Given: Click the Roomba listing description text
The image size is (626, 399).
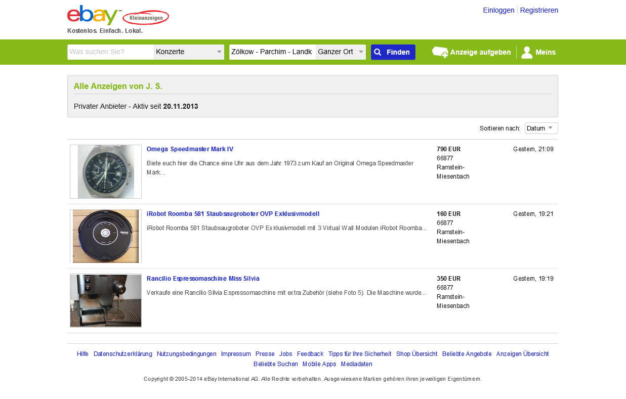Looking at the screenshot, I should 286,228.
